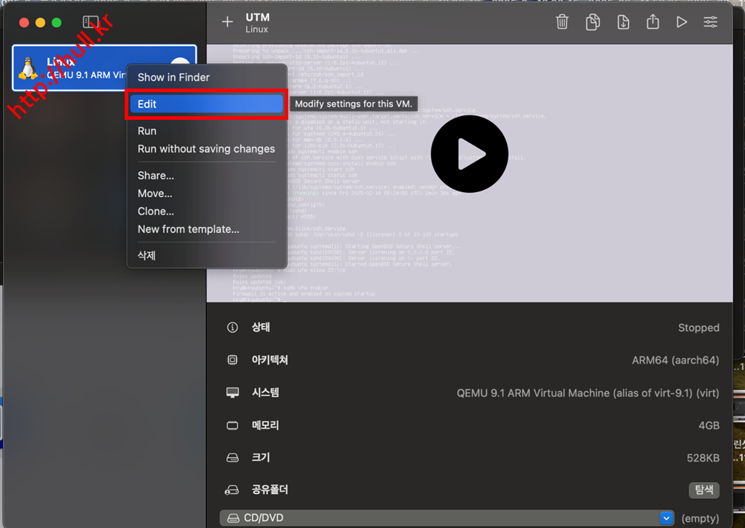
Task: Delete the VM with trash icon
Action: 562,22
